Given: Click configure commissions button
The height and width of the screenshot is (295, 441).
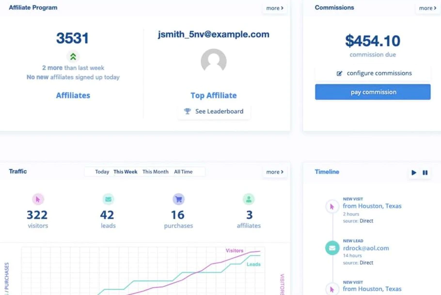Looking at the screenshot, I should 373,73.
